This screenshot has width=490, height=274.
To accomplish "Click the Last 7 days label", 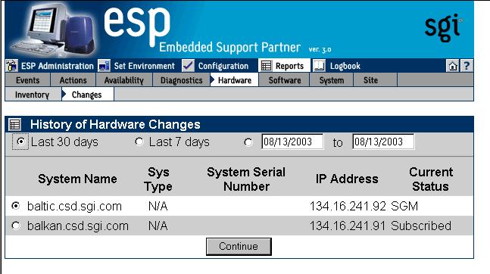I will tap(179, 142).
